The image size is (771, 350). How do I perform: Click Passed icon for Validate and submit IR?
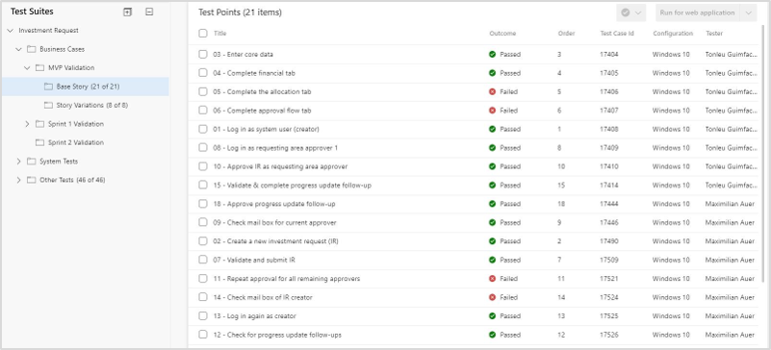pos(492,260)
